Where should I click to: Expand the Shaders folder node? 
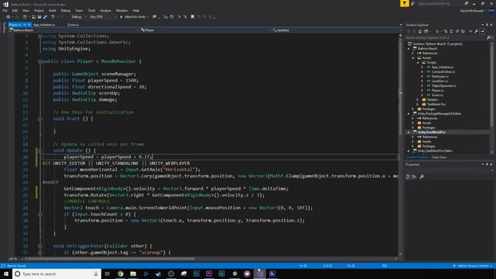(x=418, y=100)
